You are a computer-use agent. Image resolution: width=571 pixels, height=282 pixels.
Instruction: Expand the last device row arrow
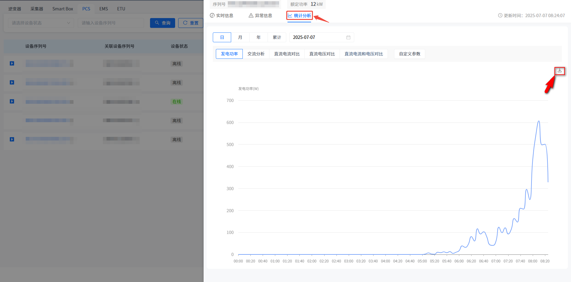click(12, 139)
